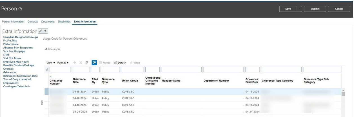The height and width of the screenshot is (117, 354).
Task: Collapse the side pane splitter arrow
Action: pos(42,103)
